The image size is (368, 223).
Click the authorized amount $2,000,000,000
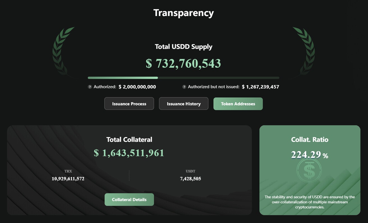137,87
